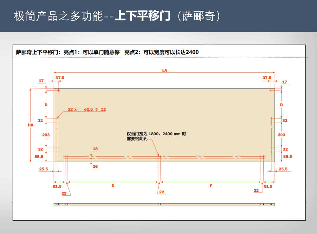Click the bottom-right 25.5 dimension label
The height and width of the screenshot is (234, 317).
(282, 169)
